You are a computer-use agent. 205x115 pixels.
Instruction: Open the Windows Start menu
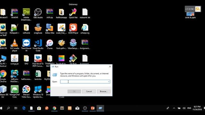[x=1, y=108]
